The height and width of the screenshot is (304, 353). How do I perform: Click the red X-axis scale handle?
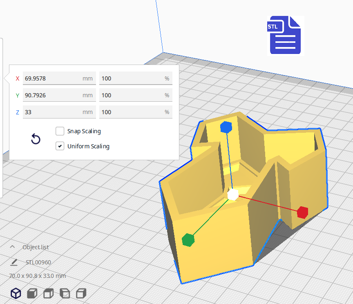(302, 212)
